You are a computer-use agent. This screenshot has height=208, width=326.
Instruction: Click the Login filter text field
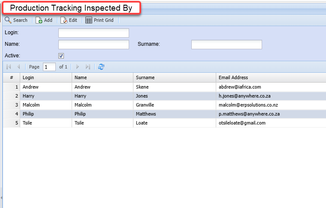(x=94, y=33)
